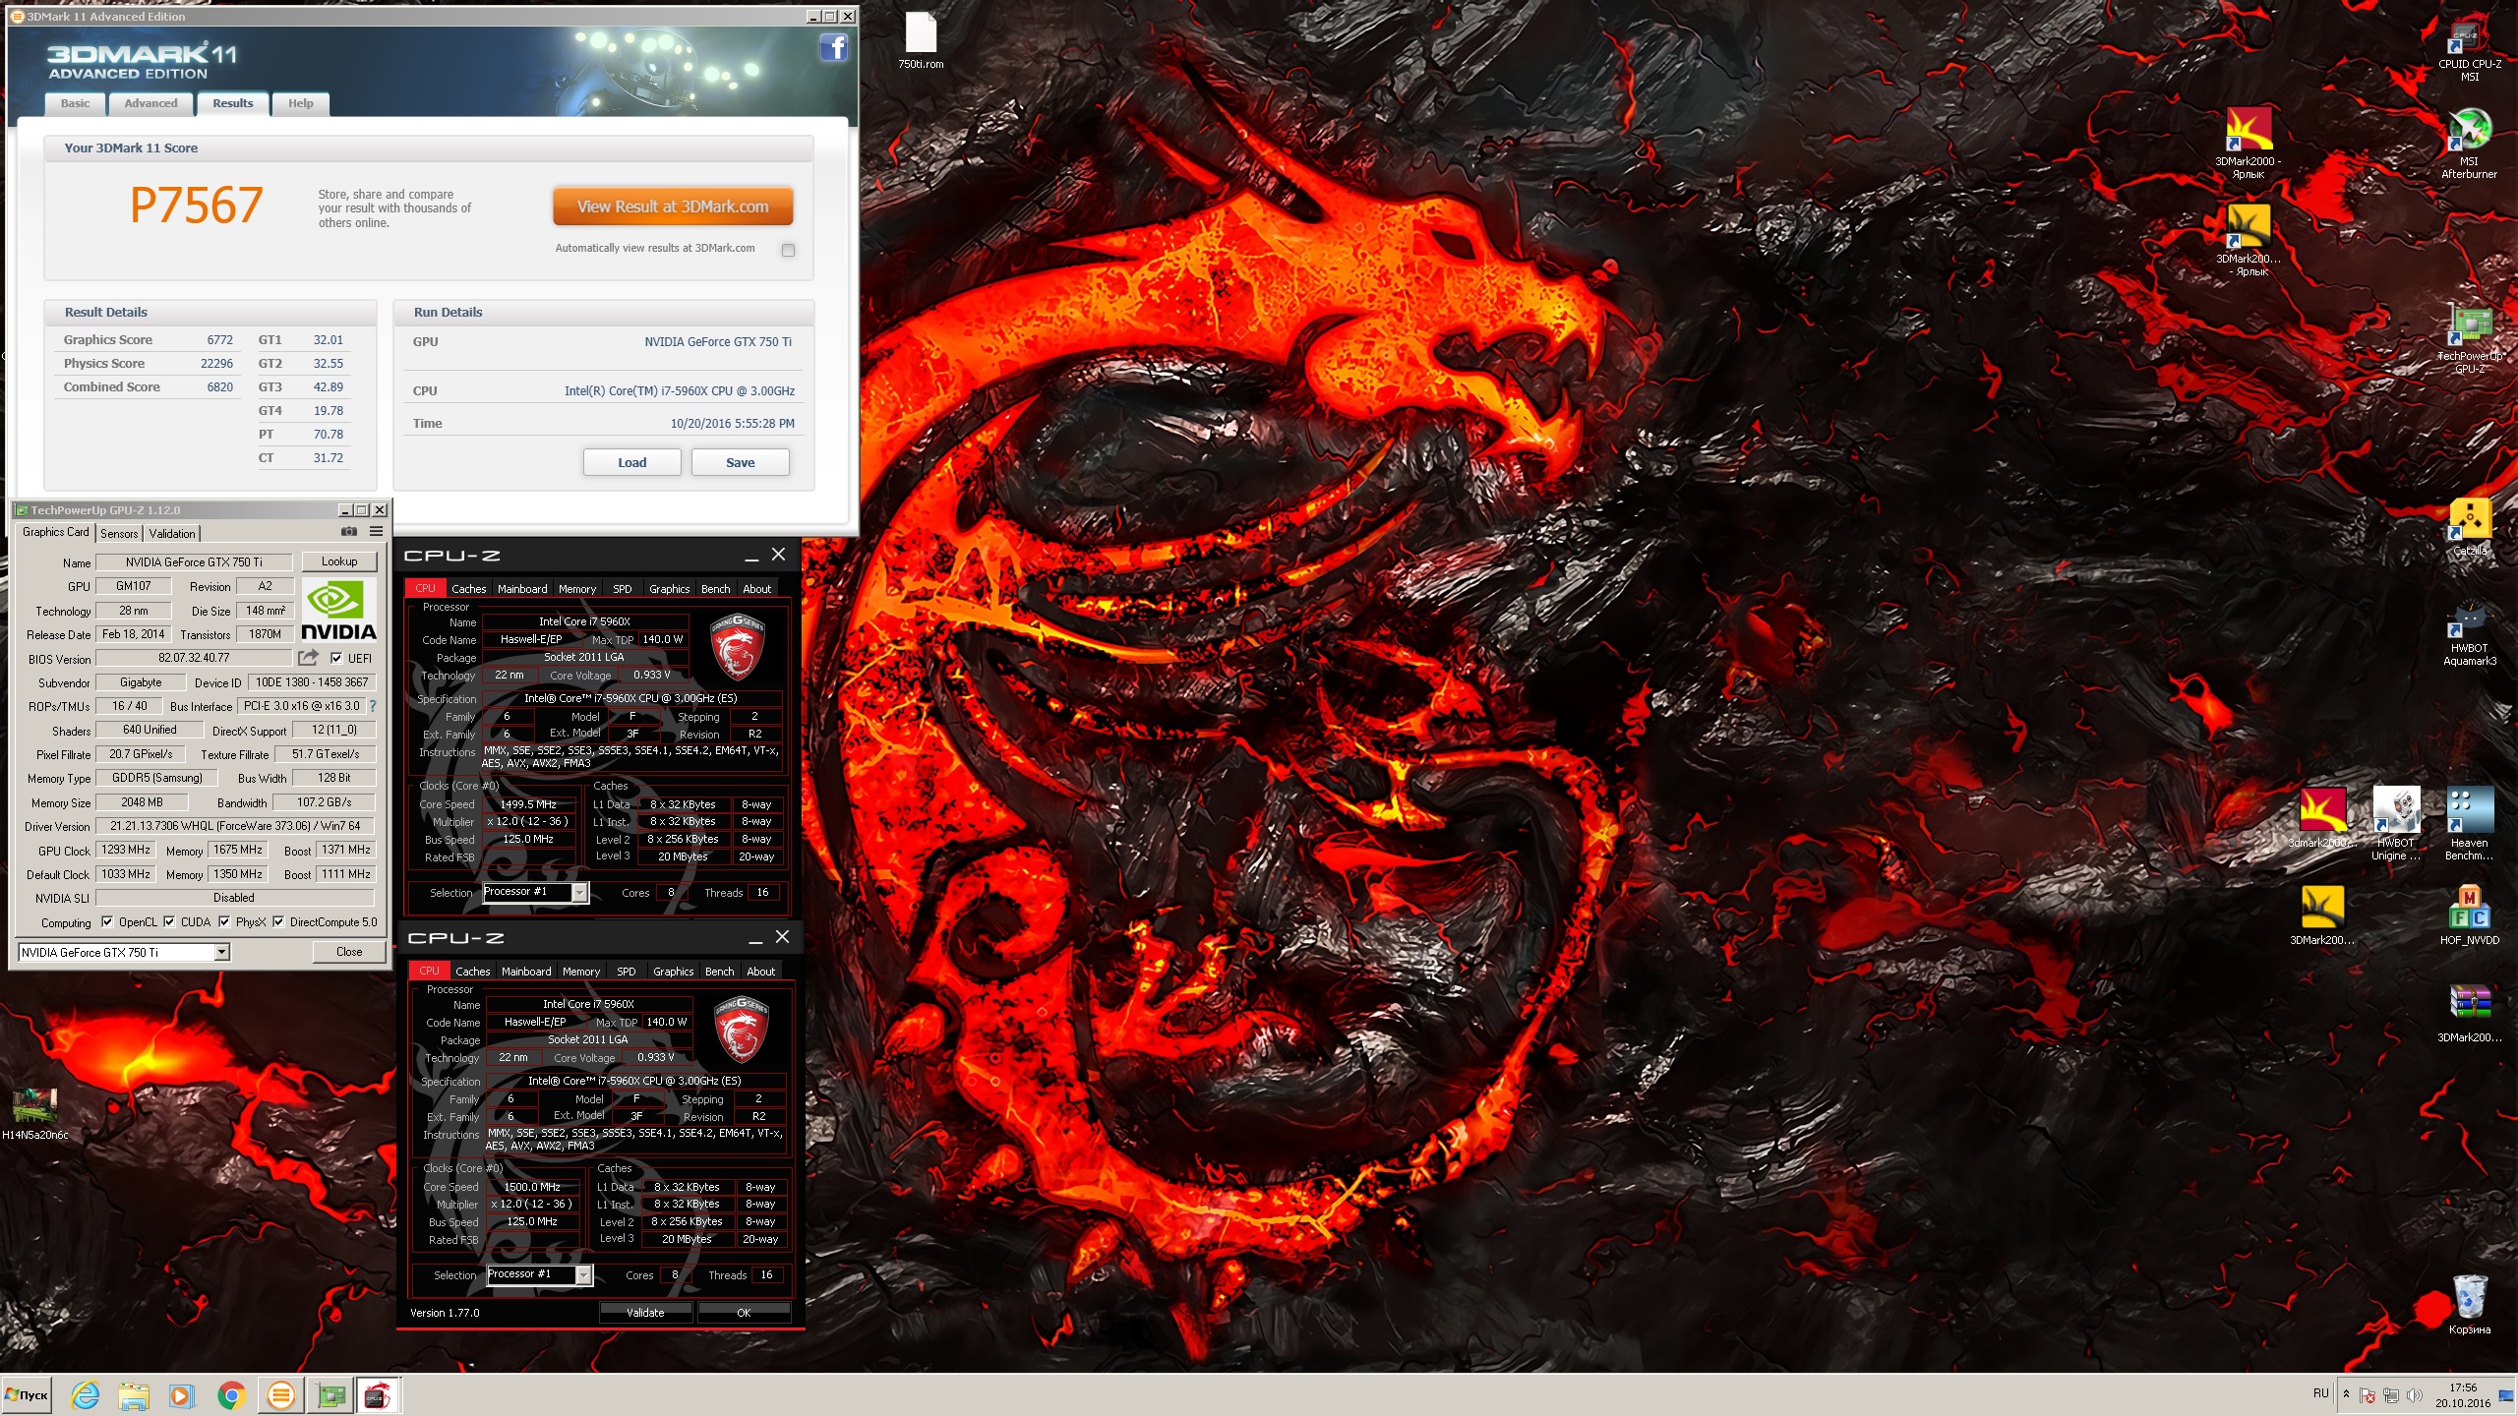Image resolution: width=2518 pixels, height=1416 pixels.
Task: Select the 3DMark2000 - Ярлык red desktop shortcut
Action: click(2248, 143)
